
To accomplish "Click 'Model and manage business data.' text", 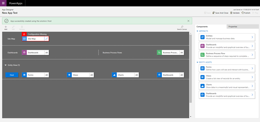I will click(220, 39).
